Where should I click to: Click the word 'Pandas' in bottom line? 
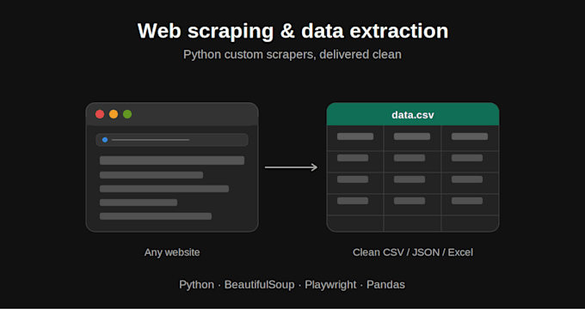pyautogui.click(x=385, y=285)
